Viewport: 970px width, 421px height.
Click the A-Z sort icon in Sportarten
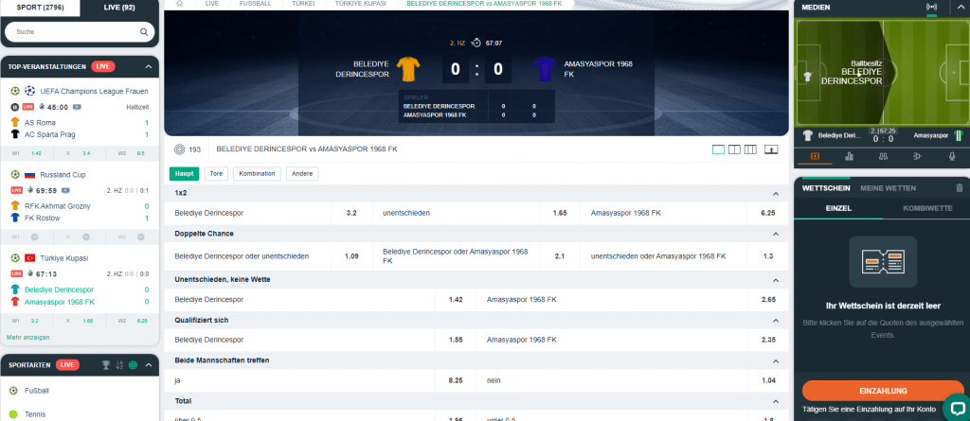pyautogui.click(x=119, y=365)
